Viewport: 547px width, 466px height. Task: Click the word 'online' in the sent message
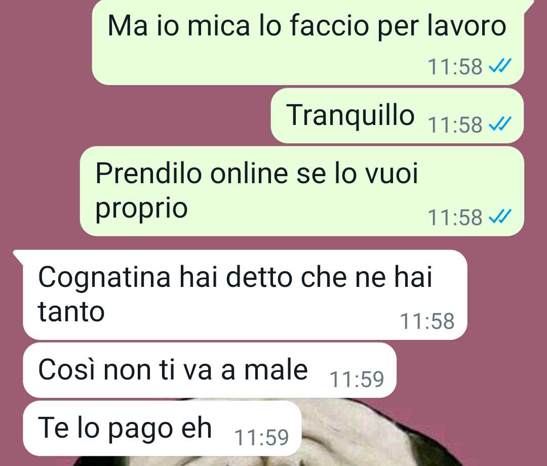[249, 173]
